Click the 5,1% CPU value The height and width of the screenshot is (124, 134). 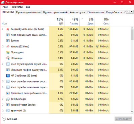(x=60, y=70)
